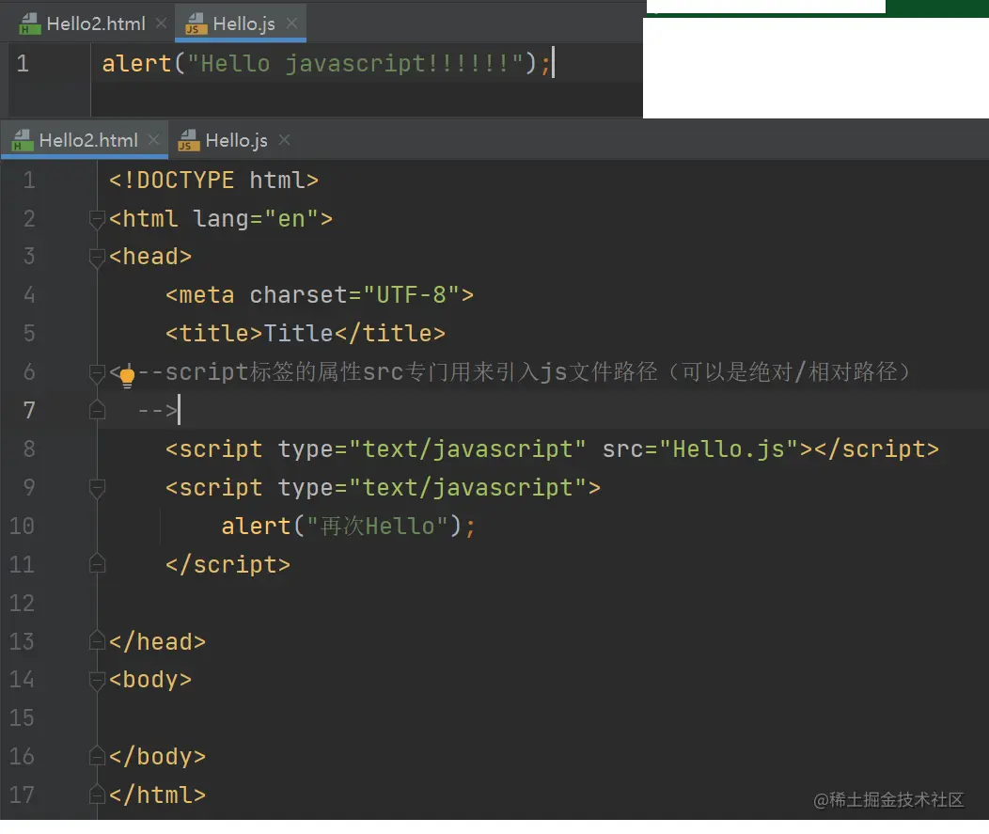The image size is (989, 834).
Task: Click line number 12 in gutter
Action: pyautogui.click(x=22, y=603)
